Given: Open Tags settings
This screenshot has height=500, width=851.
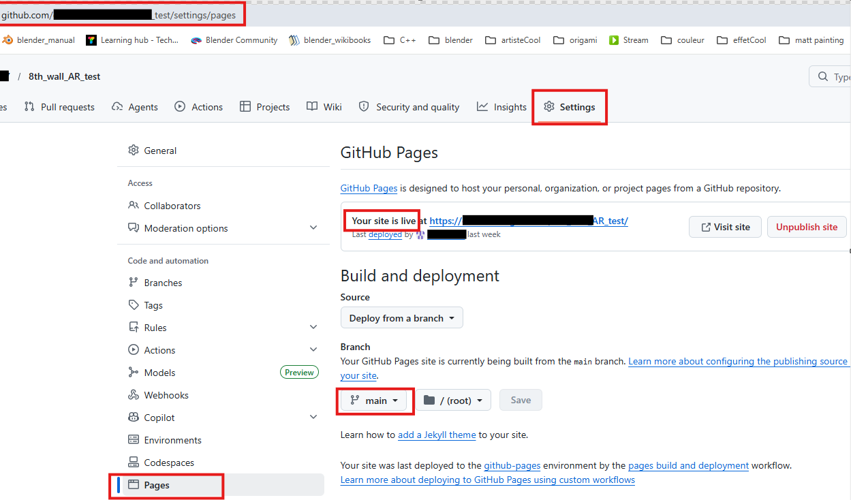Looking at the screenshot, I should click(x=223, y=305).
